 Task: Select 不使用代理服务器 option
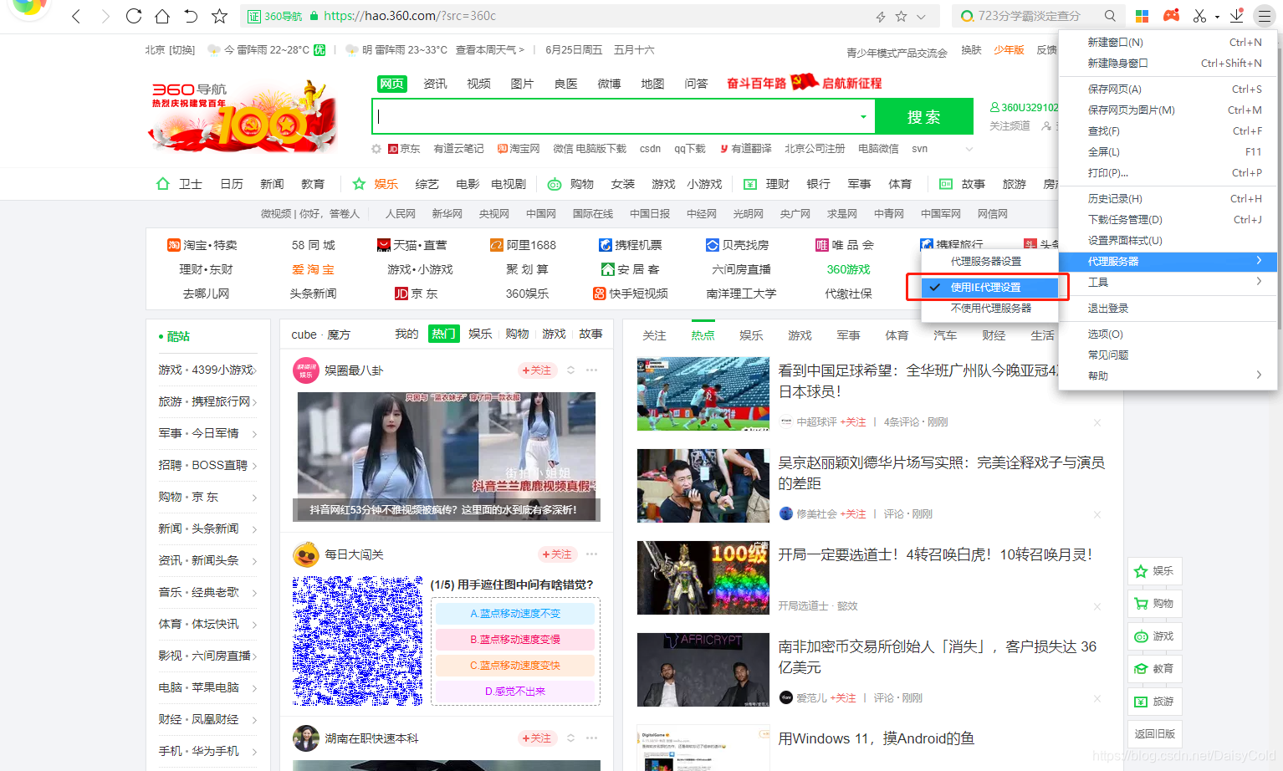click(990, 308)
